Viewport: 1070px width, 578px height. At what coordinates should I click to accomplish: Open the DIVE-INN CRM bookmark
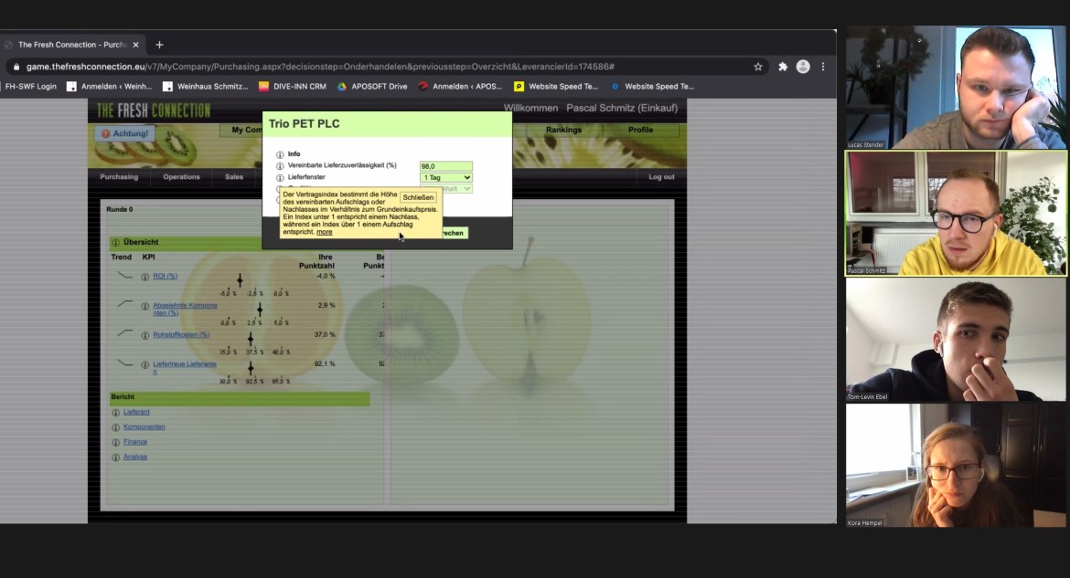[x=293, y=87]
